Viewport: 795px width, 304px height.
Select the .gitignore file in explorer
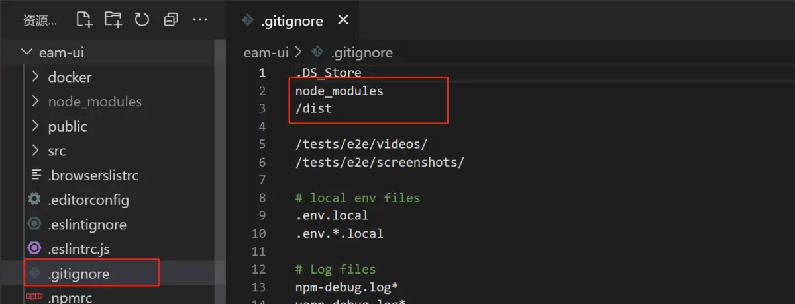point(79,274)
